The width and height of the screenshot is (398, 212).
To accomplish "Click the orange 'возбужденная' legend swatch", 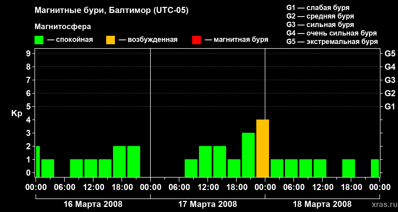I will (x=110, y=40).
